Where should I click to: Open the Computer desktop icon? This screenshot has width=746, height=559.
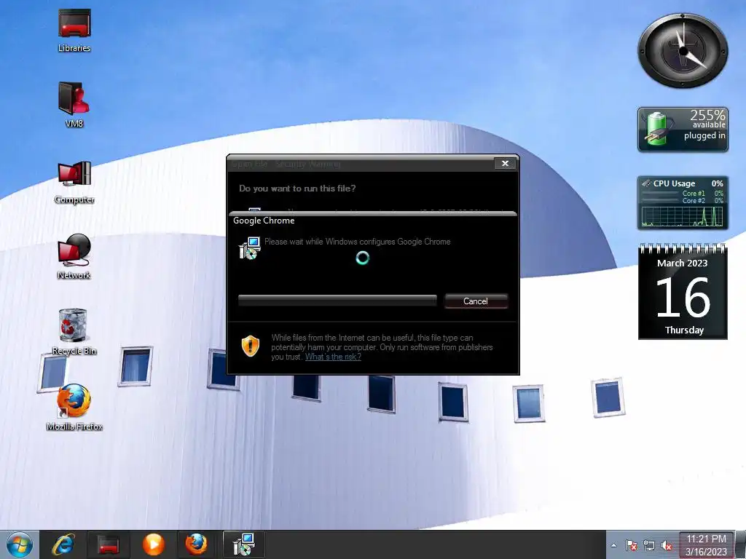(x=74, y=182)
